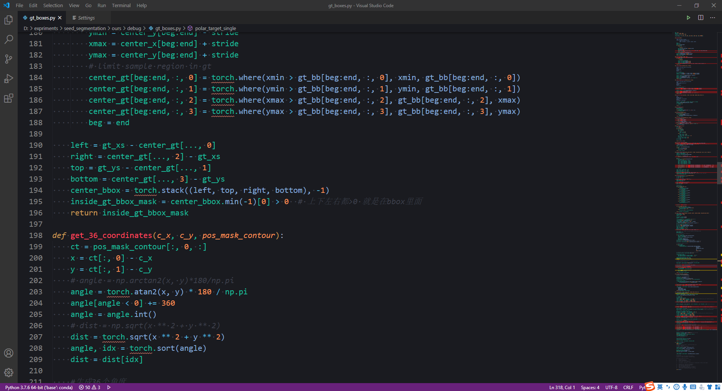Split the editor using the toolbar icon
This screenshot has width=722, height=391.
[x=700, y=17]
